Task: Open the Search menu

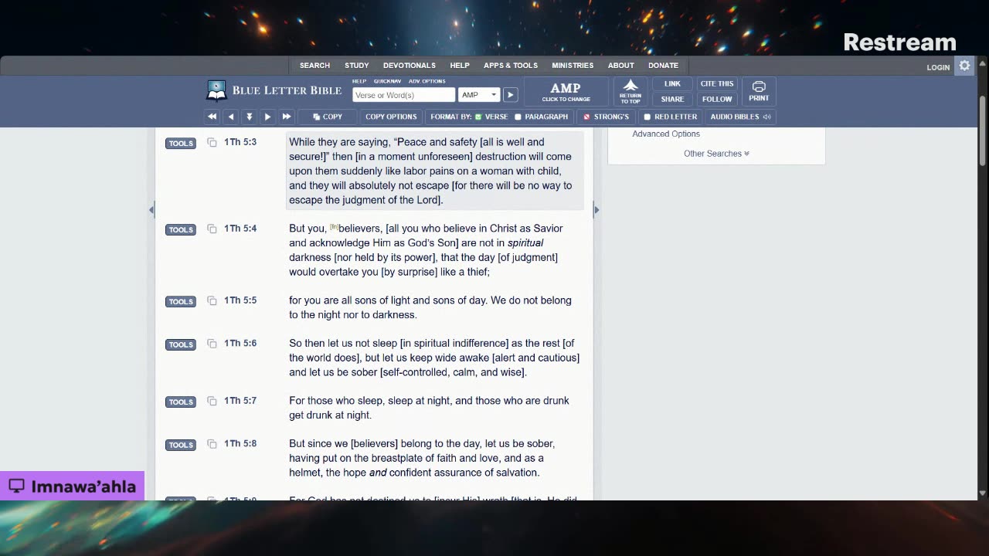Action: tap(314, 66)
